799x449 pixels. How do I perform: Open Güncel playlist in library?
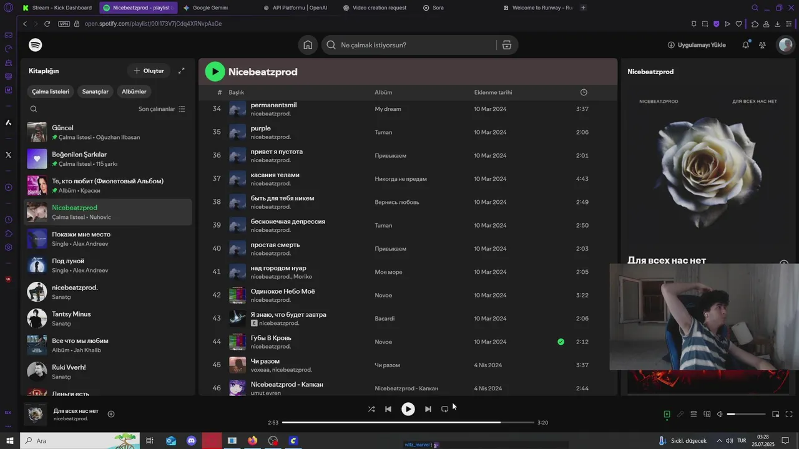coord(108,132)
